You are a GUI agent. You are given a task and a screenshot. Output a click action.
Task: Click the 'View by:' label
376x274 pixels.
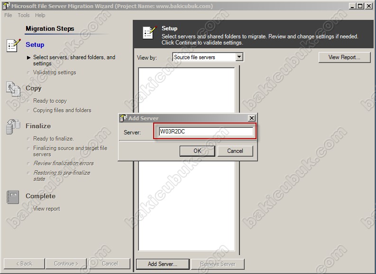[x=147, y=58]
